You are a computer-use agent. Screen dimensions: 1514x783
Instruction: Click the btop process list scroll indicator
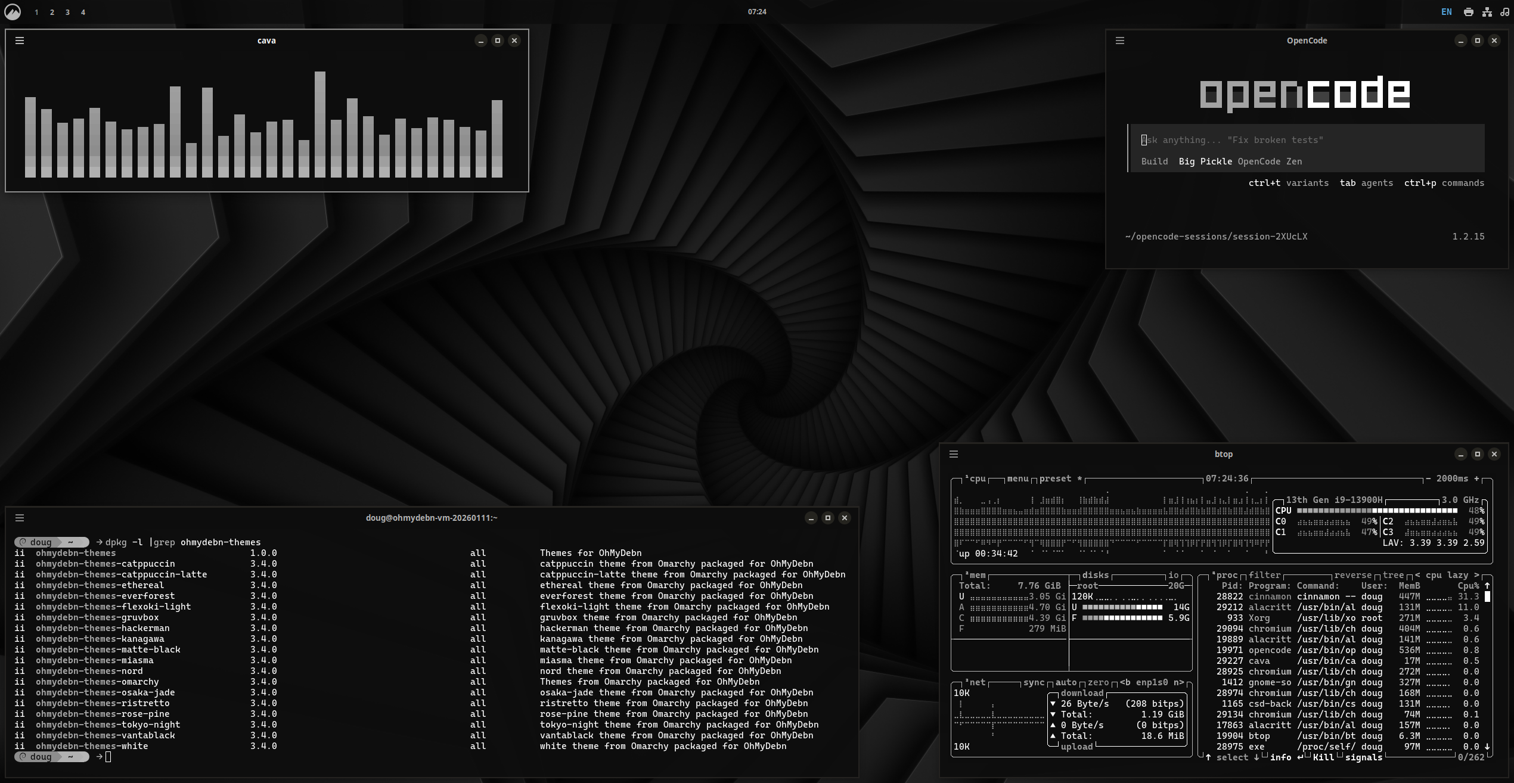1487,596
